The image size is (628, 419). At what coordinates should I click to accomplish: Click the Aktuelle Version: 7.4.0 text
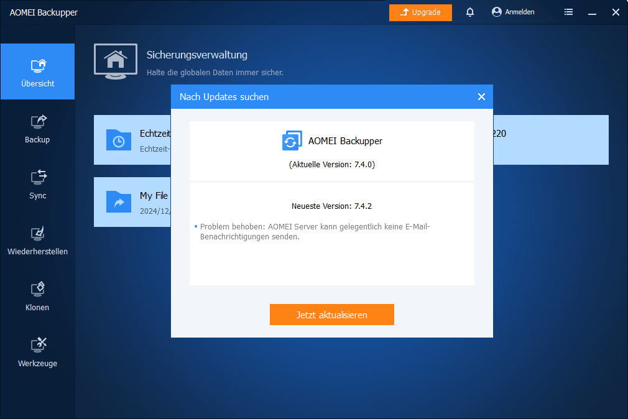tap(332, 165)
